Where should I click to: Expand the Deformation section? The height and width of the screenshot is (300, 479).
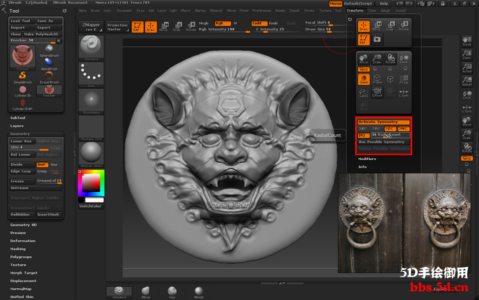(23, 241)
